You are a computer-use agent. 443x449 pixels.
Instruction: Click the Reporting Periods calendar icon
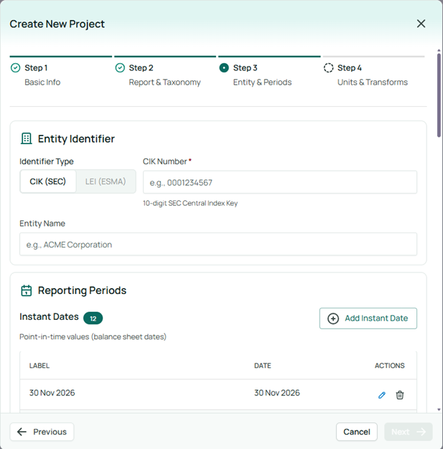27,290
